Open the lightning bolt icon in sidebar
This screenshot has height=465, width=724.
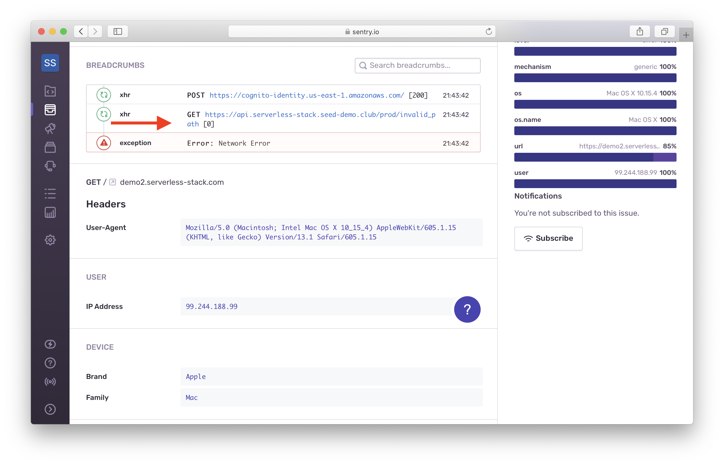click(x=50, y=344)
